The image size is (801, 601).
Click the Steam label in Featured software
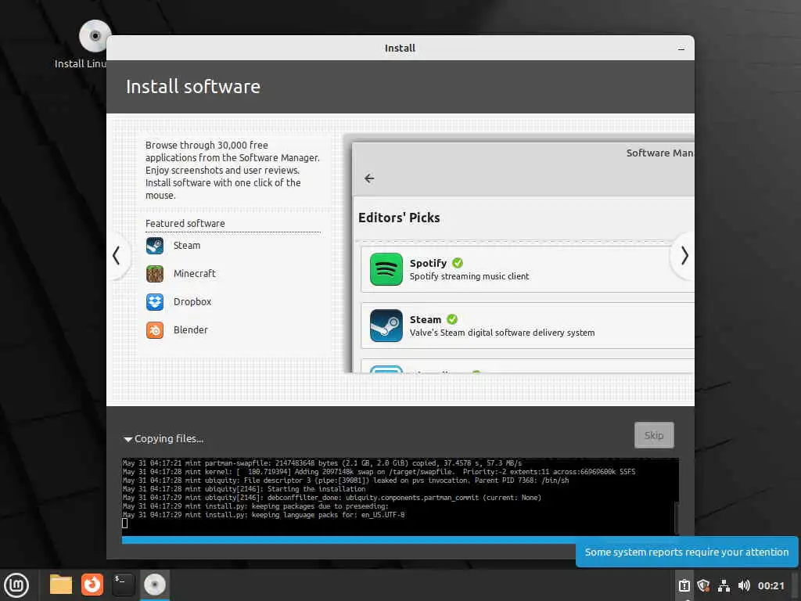coord(187,246)
